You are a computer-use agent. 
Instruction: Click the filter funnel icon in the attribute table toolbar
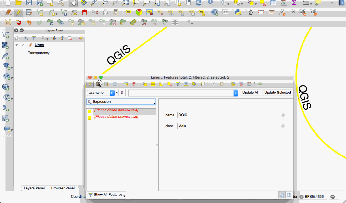(x=178, y=84)
